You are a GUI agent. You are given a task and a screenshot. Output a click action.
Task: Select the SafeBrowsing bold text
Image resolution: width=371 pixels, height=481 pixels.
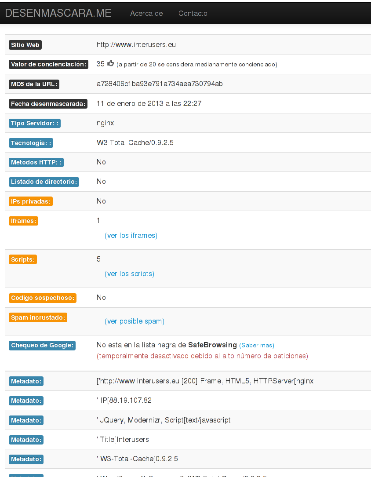click(x=212, y=345)
